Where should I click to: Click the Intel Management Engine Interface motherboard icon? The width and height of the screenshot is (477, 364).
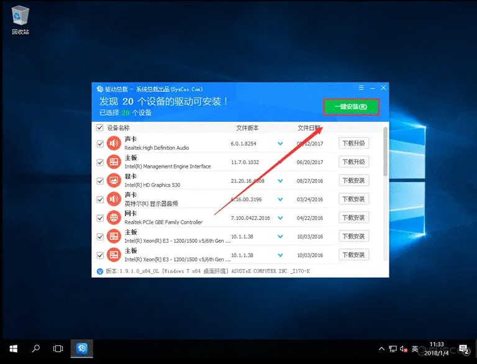(114, 162)
